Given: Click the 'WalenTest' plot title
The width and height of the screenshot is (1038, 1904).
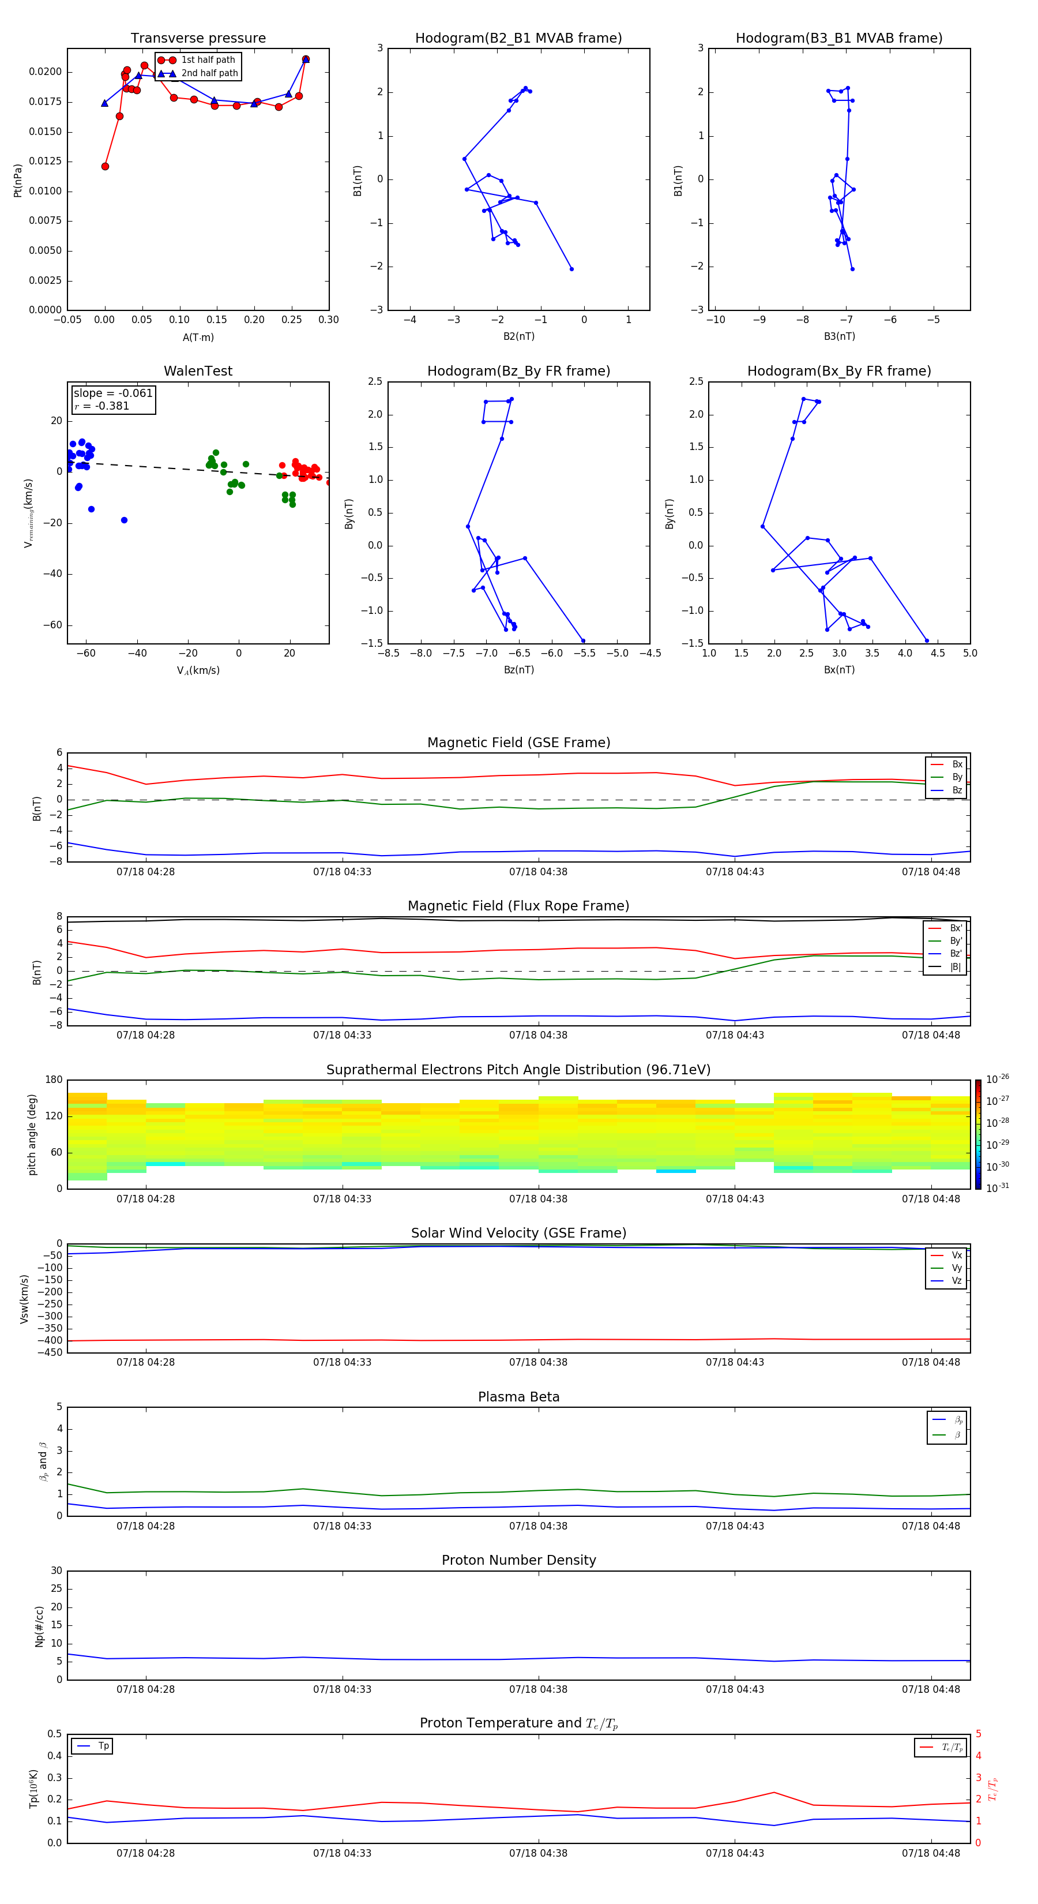Looking at the screenshot, I should pyautogui.click(x=198, y=371).
